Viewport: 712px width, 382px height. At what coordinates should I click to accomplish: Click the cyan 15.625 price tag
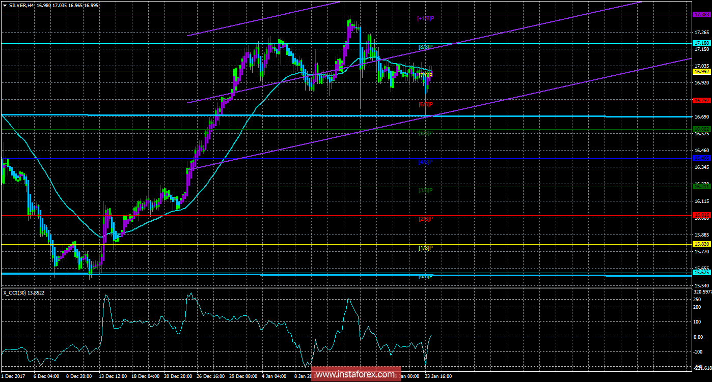pyautogui.click(x=701, y=273)
